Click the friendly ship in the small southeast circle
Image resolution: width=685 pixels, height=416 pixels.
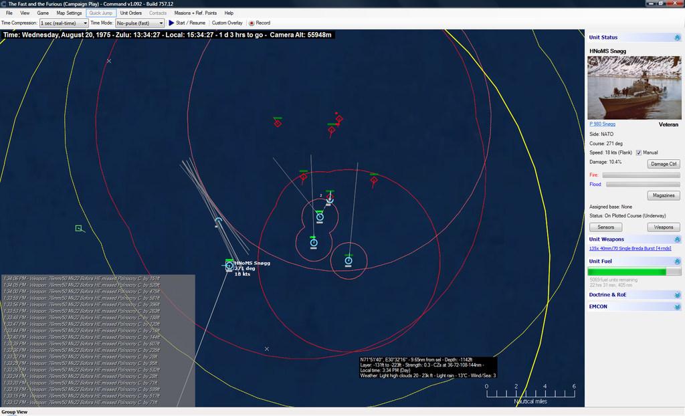(349, 260)
